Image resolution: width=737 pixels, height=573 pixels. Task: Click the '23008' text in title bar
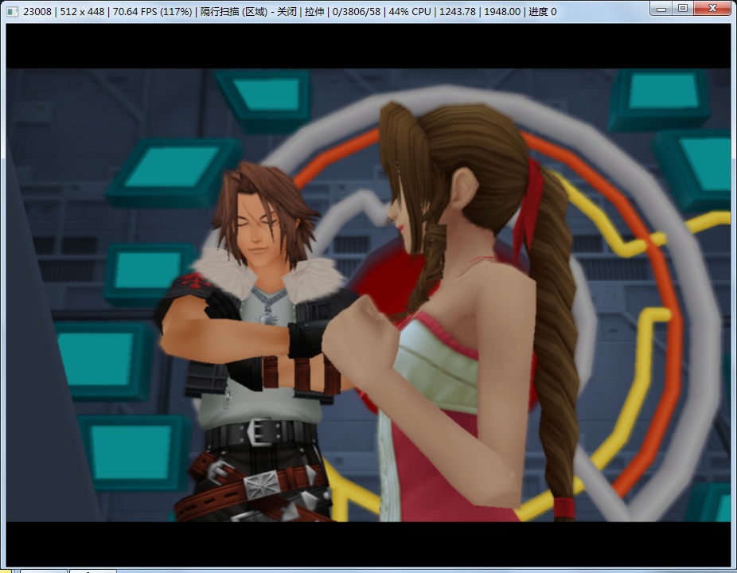click(37, 11)
